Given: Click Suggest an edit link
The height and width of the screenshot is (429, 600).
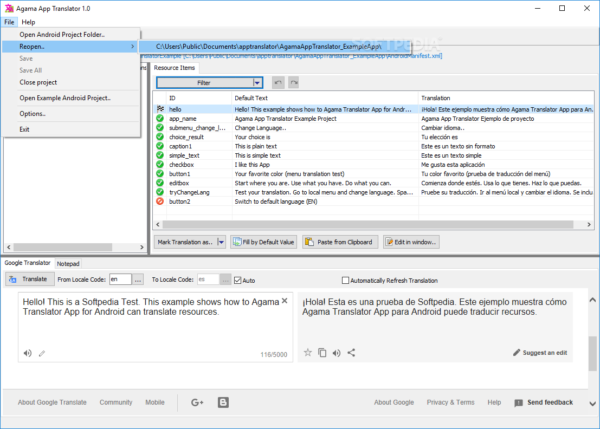Looking at the screenshot, I should click(540, 353).
